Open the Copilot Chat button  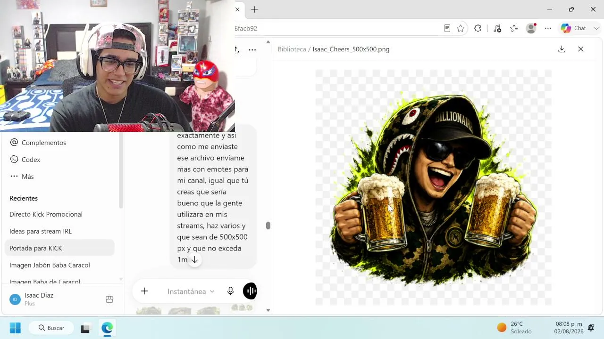[573, 28]
